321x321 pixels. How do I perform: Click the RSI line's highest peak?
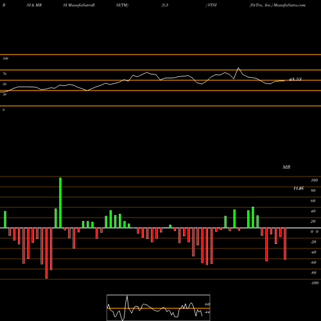click(x=238, y=68)
